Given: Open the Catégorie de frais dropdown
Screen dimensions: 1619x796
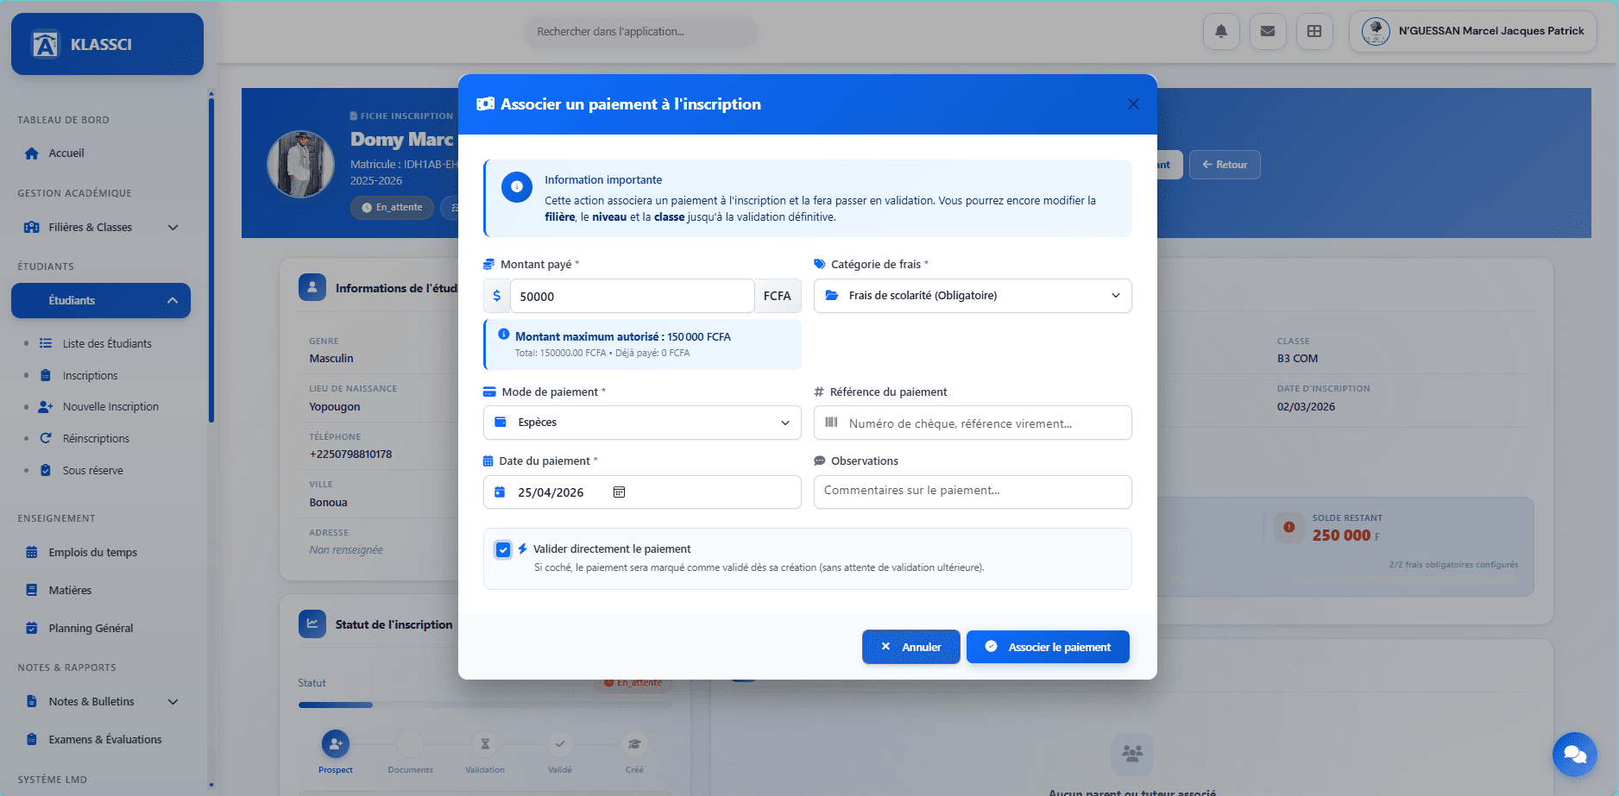Looking at the screenshot, I should [x=973, y=296].
